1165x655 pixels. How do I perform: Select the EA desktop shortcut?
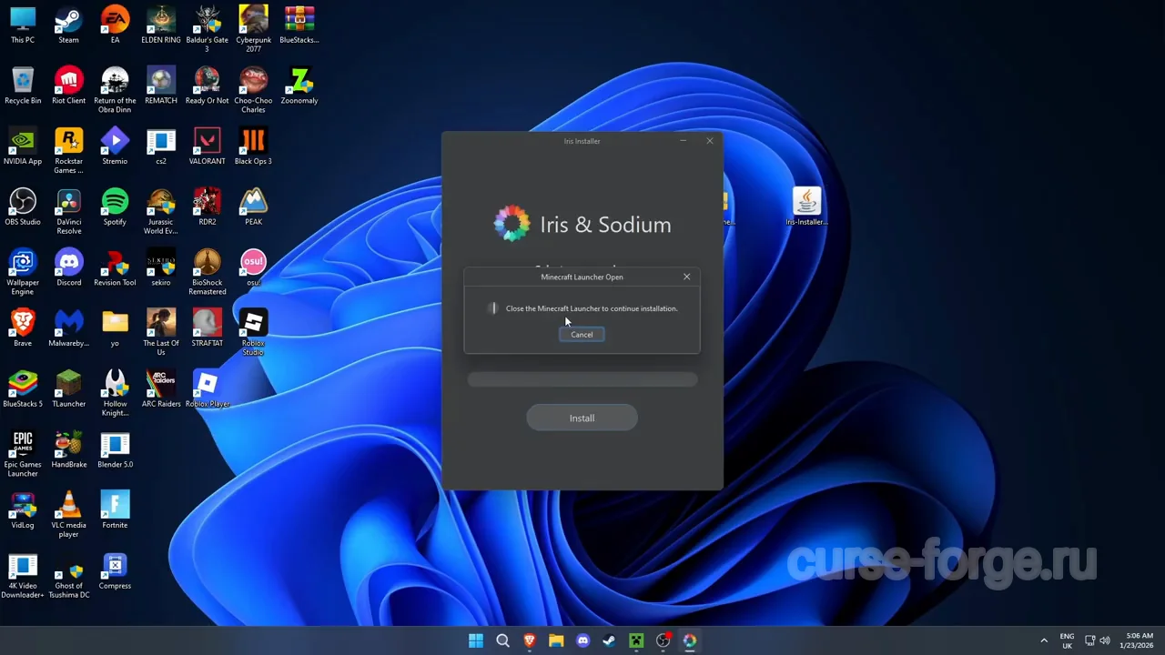click(115, 25)
